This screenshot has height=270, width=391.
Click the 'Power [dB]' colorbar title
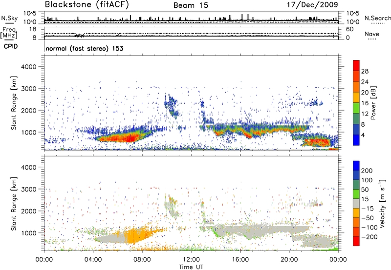click(373, 103)
